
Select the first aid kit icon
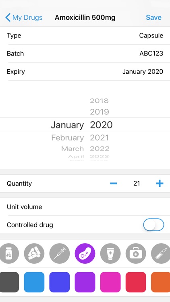coord(136,253)
